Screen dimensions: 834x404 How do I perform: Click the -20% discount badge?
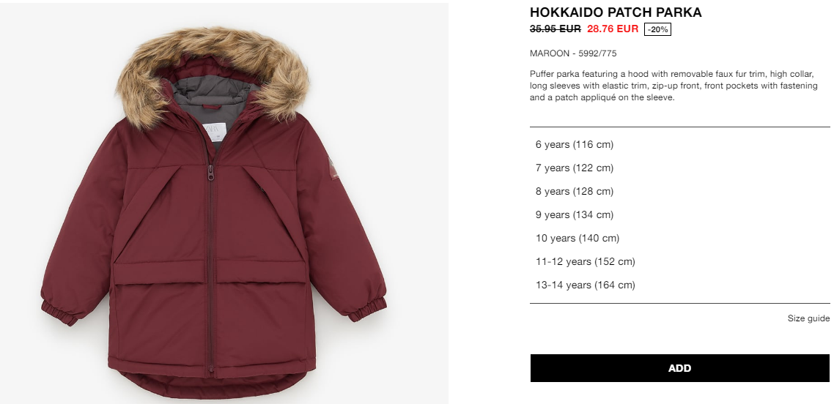pyautogui.click(x=657, y=30)
